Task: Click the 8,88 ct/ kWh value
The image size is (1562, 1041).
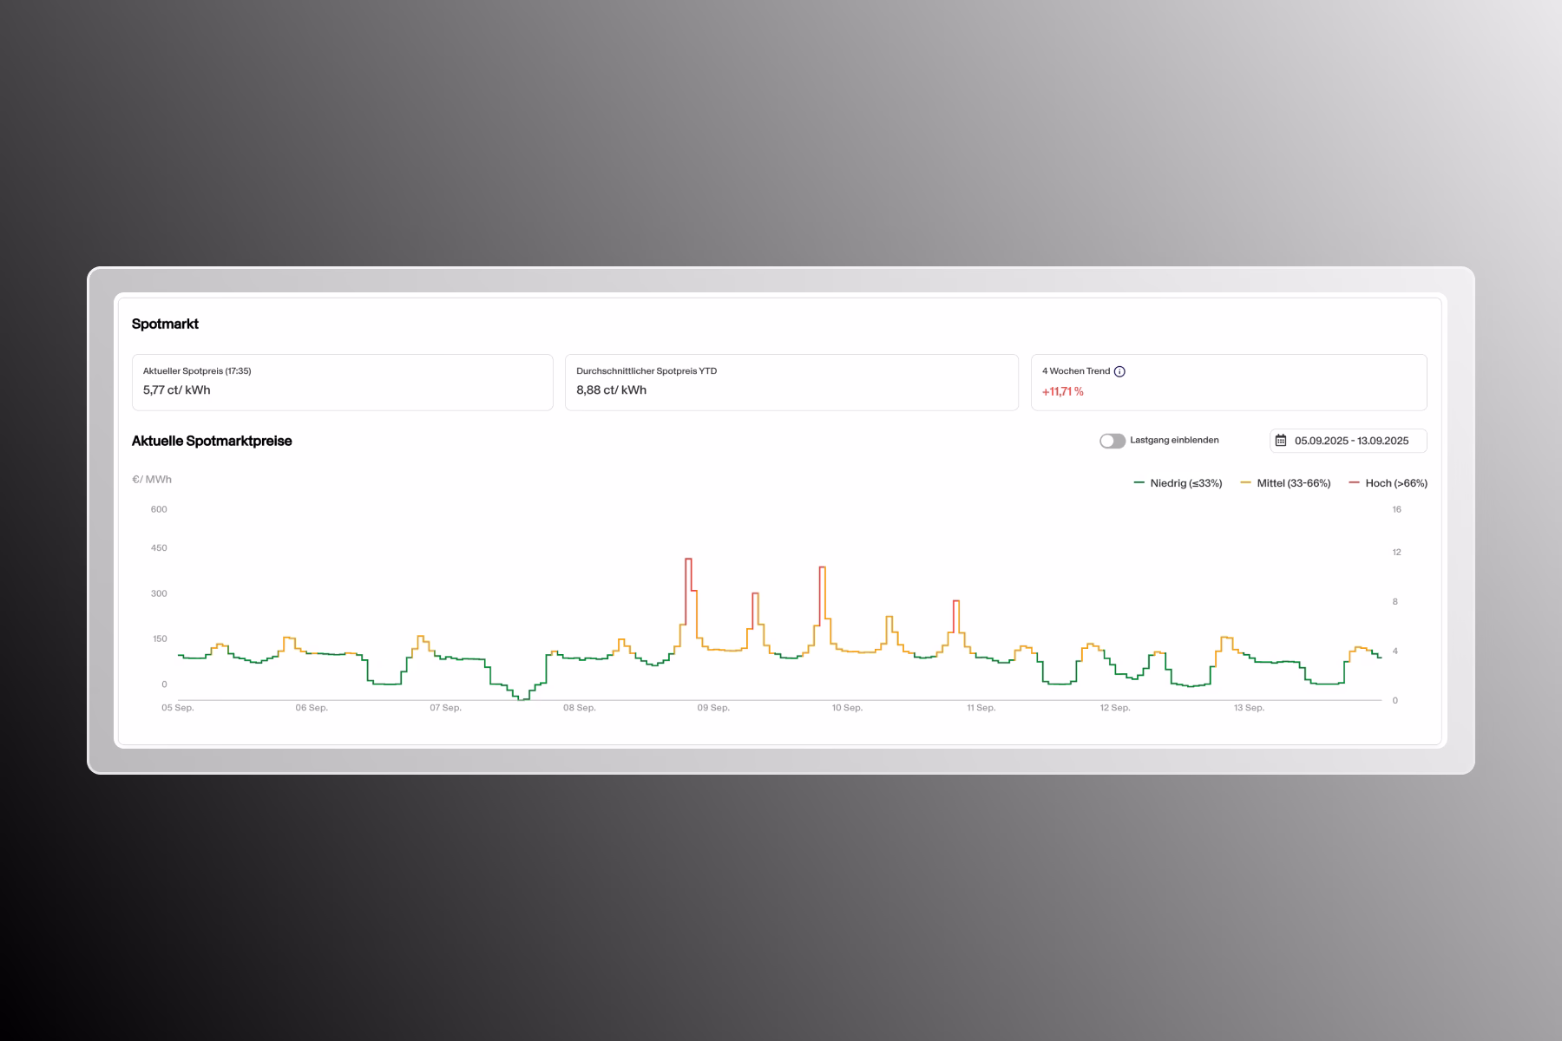Action: [x=611, y=390]
